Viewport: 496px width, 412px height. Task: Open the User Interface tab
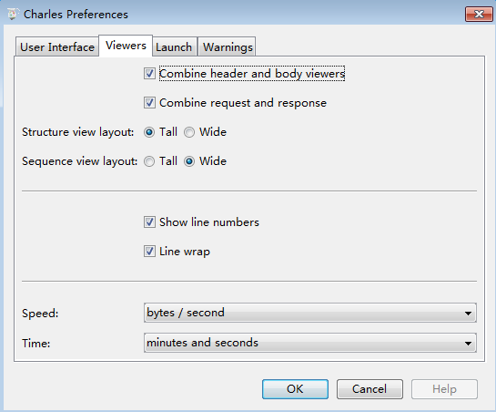click(57, 46)
